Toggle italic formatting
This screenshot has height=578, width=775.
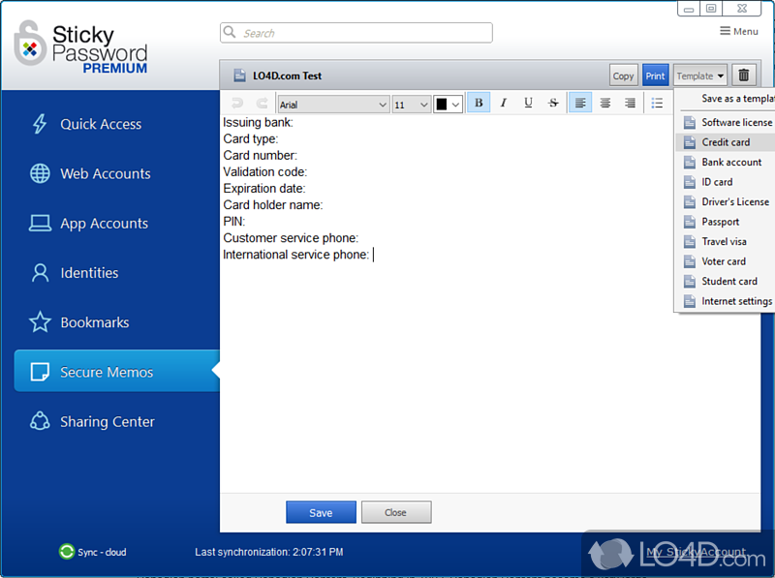click(503, 103)
